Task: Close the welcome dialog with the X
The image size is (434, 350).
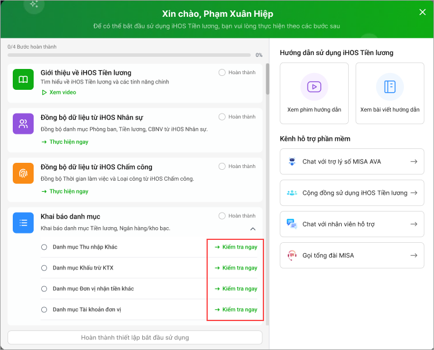Action: click(x=422, y=12)
